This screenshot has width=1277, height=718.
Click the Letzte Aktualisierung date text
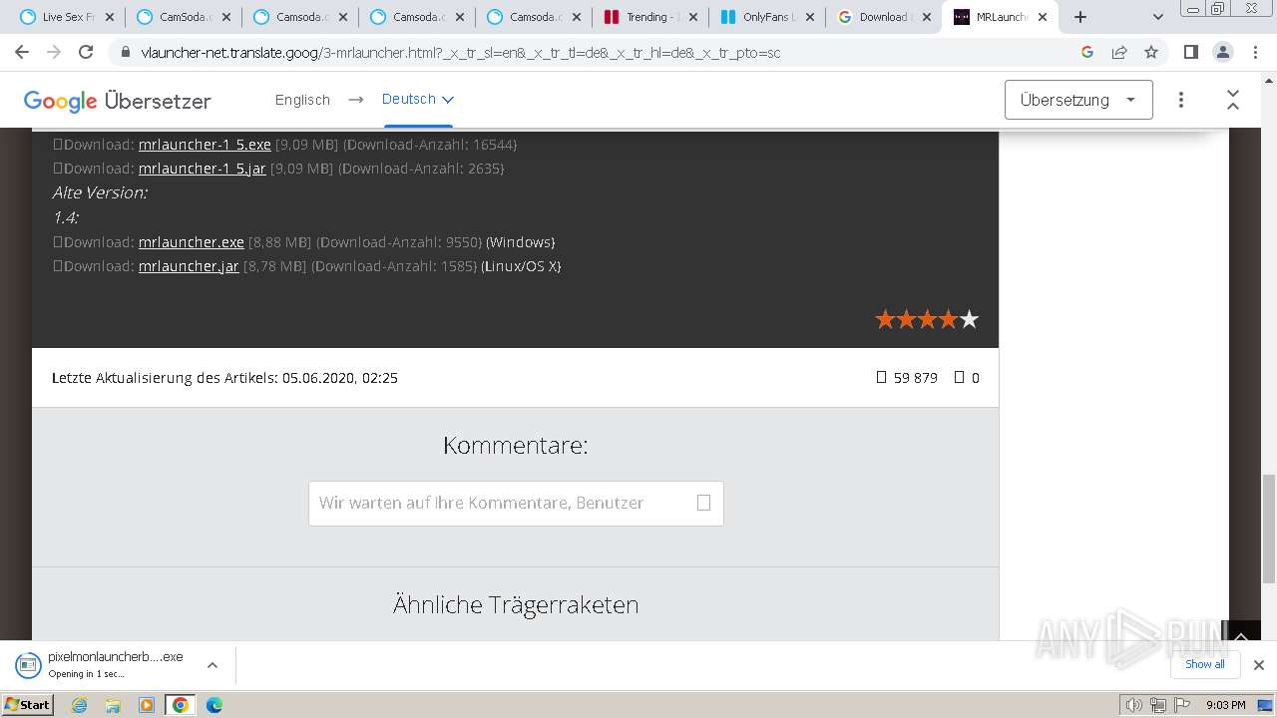click(224, 378)
